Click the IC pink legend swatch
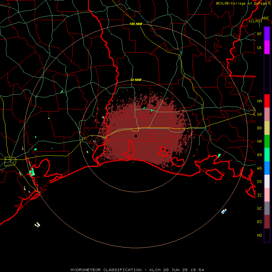Viewport: 272px width, 272px height. (x=267, y=195)
